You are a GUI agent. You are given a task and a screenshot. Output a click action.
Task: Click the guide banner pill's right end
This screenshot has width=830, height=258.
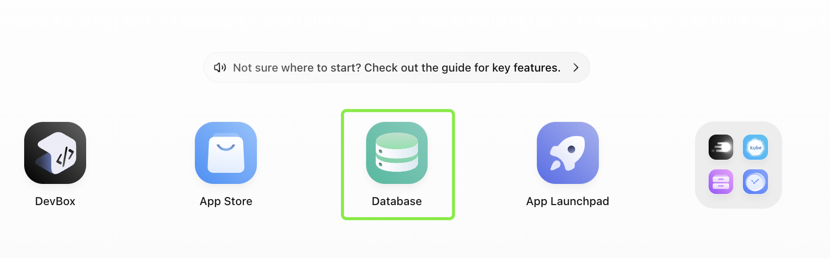click(x=585, y=68)
